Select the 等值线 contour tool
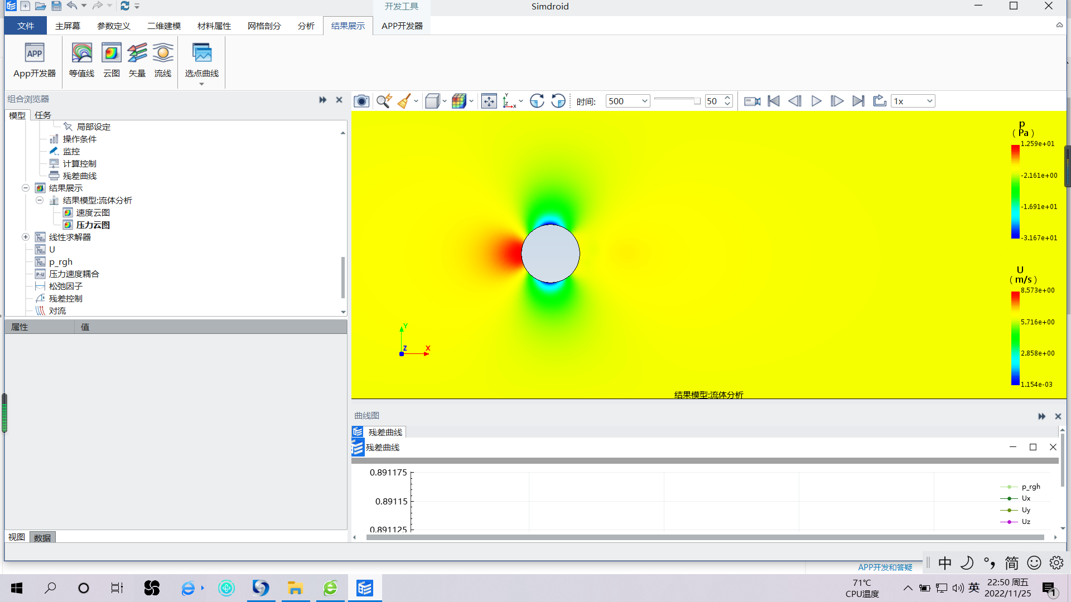The width and height of the screenshot is (1071, 602). (x=81, y=61)
